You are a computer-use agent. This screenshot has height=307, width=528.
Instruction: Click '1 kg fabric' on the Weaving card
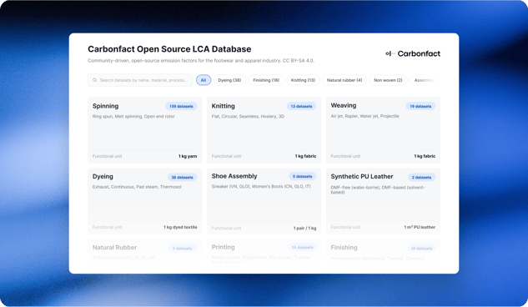(425, 156)
